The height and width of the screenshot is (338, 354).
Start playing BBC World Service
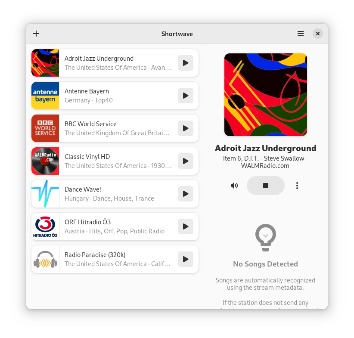point(186,128)
